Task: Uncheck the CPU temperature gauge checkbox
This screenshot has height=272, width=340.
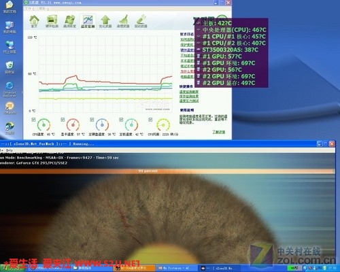Action: click(x=33, y=120)
